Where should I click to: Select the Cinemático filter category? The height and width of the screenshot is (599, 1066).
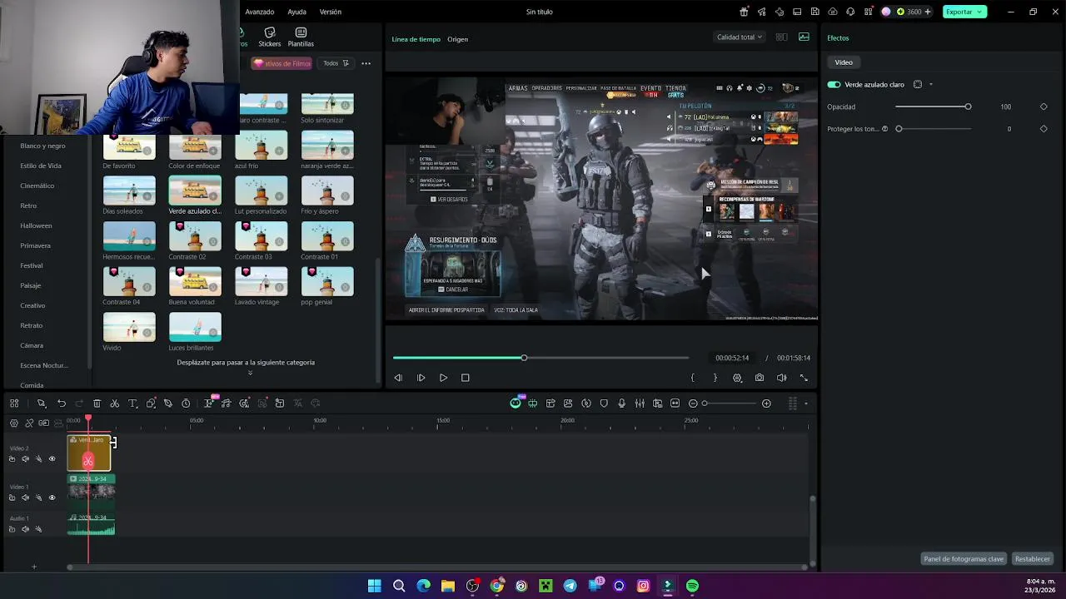(x=37, y=186)
